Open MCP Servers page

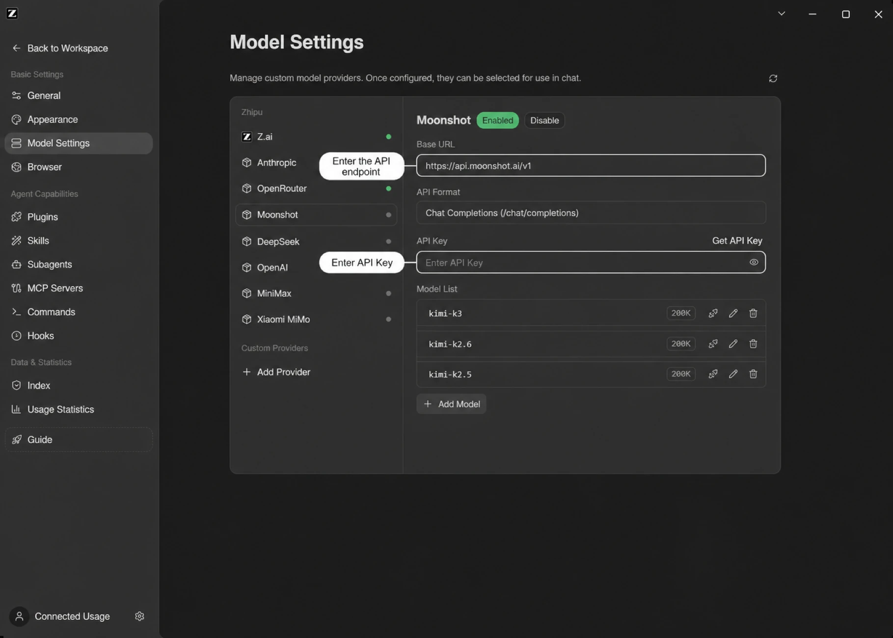pos(79,288)
